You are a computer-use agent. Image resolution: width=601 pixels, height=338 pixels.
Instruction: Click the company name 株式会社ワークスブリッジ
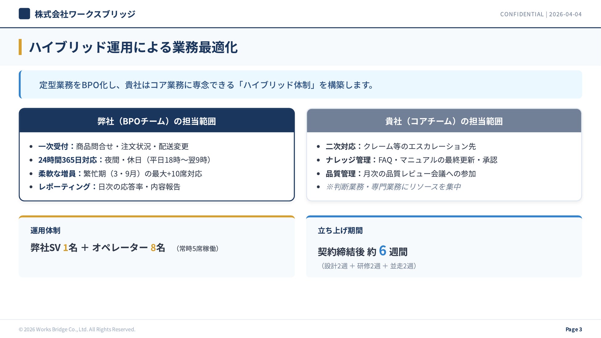pyautogui.click(x=85, y=14)
